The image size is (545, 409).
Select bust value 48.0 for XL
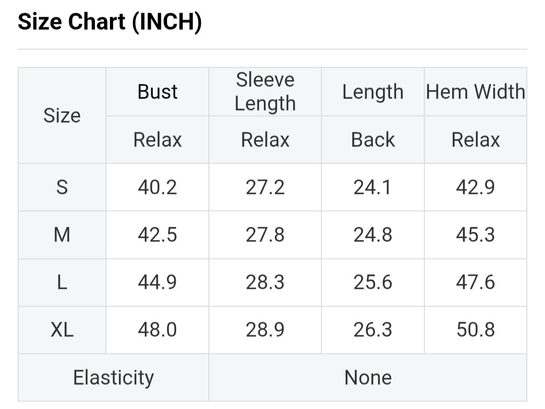tap(157, 330)
